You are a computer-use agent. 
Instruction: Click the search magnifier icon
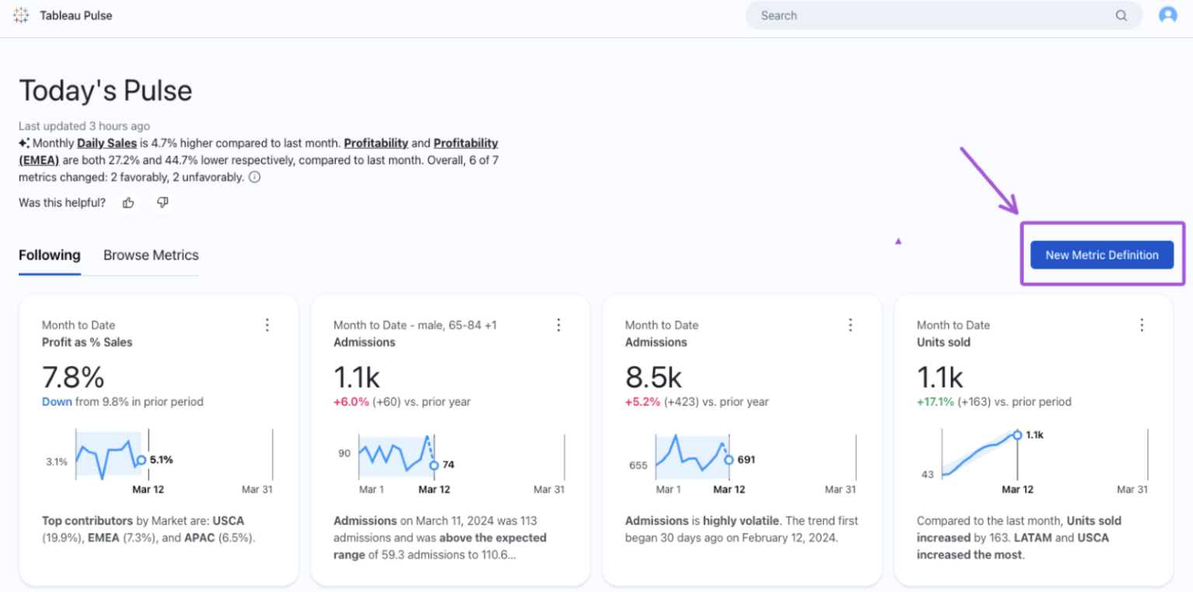tap(1122, 16)
